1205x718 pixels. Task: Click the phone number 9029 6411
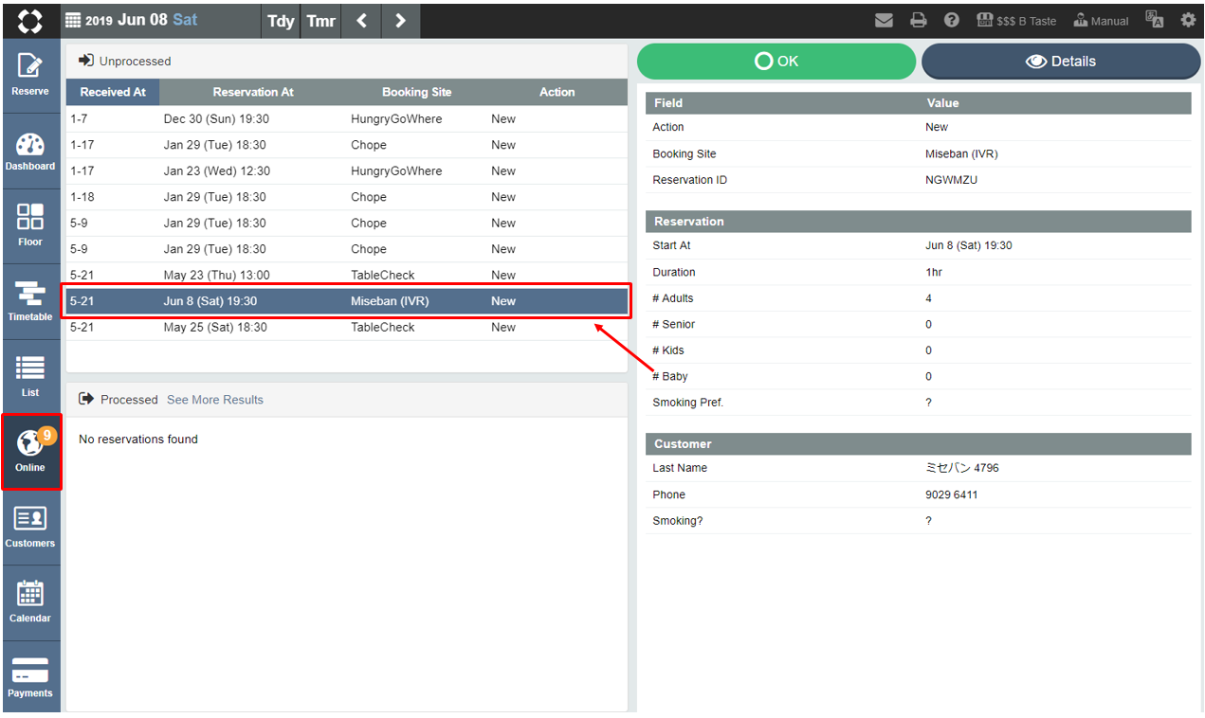(952, 494)
